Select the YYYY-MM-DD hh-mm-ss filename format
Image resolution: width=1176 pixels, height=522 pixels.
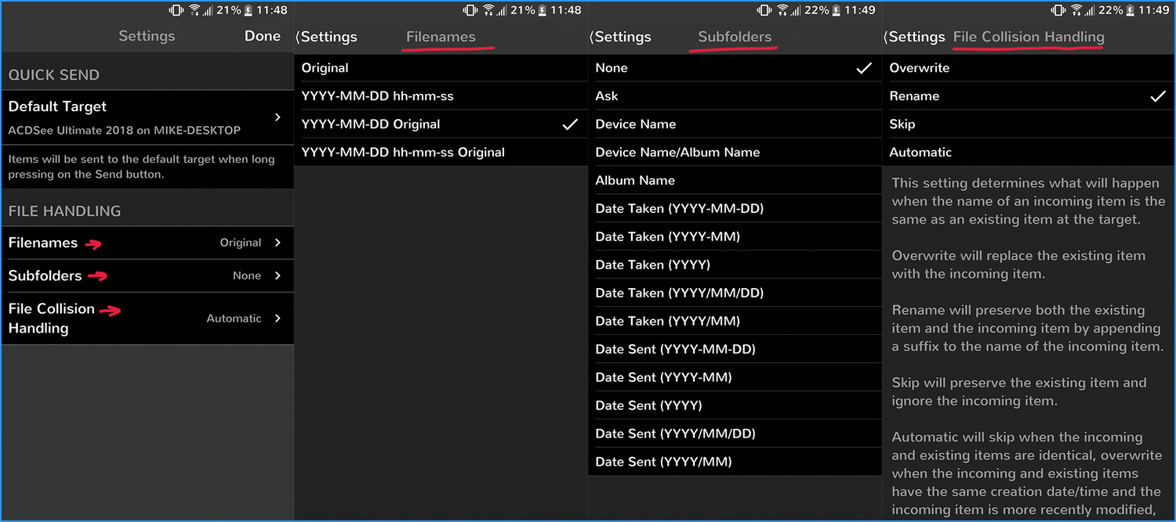click(x=376, y=95)
